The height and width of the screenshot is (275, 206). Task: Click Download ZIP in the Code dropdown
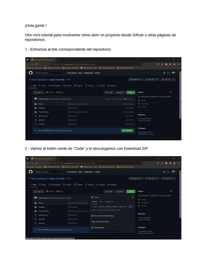coord(99,227)
